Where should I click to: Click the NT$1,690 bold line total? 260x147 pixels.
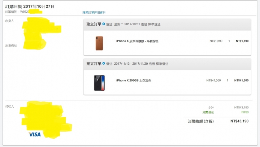[242, 41]
